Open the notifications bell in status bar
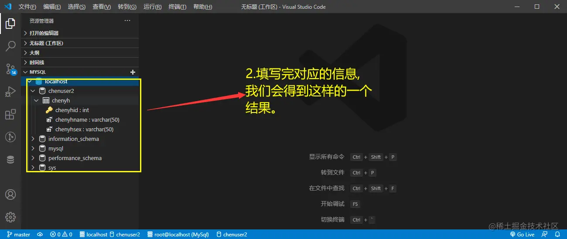Screen dimensions: 567x239 (x=558, y=235)
